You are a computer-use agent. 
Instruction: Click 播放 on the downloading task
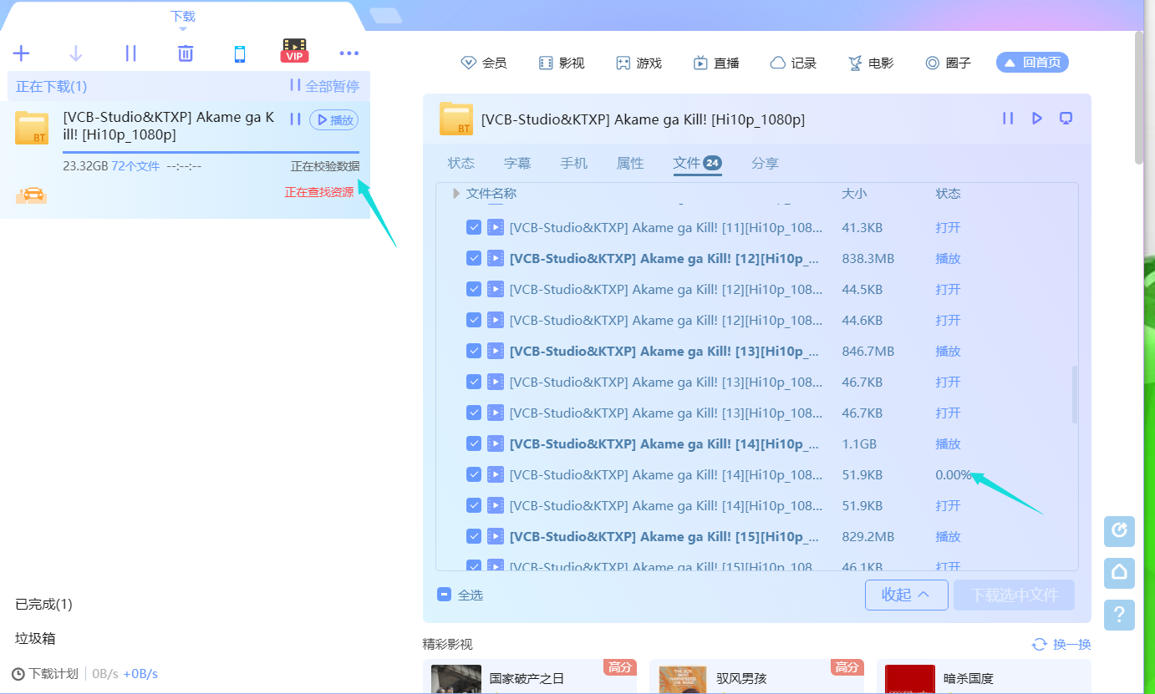[x=333, y=119]
